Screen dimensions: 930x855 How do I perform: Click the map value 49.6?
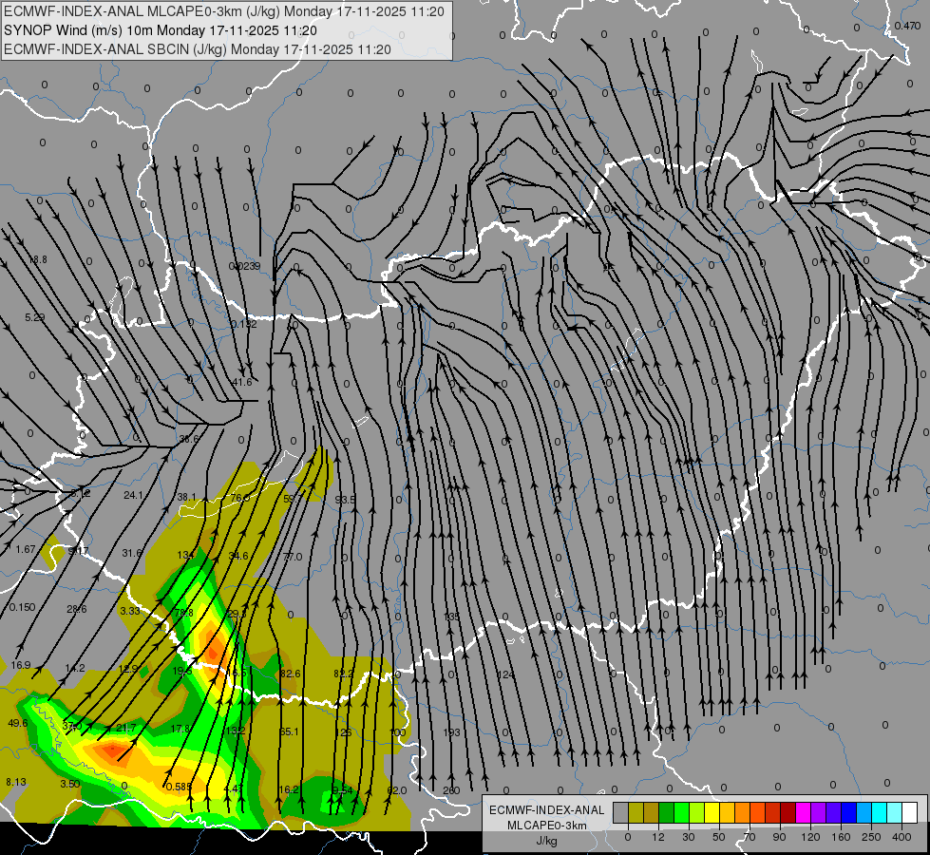(x=18, y=723)
